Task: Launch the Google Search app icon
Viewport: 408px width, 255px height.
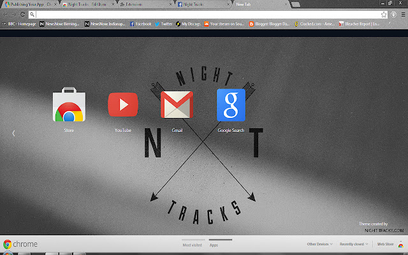Action: [x=231, y=105]
